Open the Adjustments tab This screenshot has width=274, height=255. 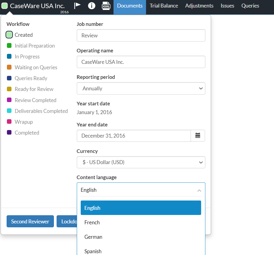pyautogui.click(x=199, y=6)
